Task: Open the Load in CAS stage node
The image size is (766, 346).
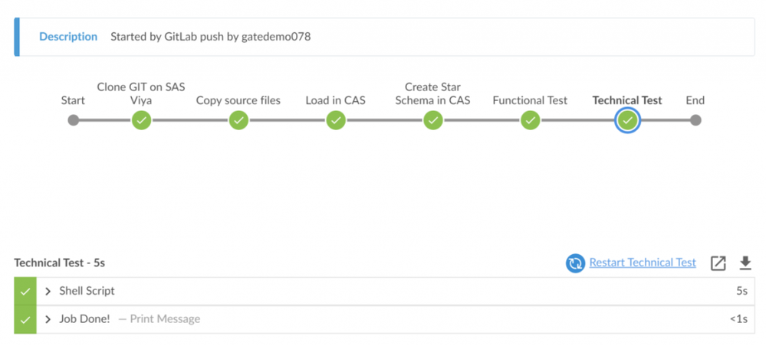Action: coord(336,120)
